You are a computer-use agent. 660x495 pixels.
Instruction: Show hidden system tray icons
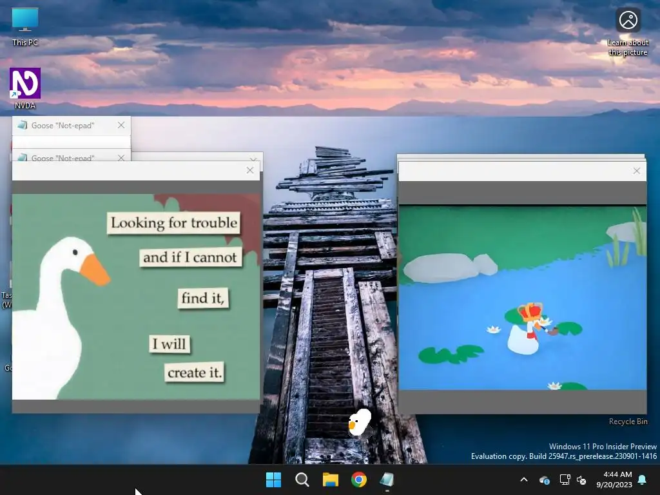524,480
